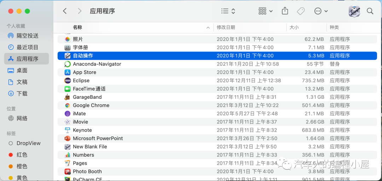
Task: Select the GarageBand app icon
Action: pyautogui.click(x=68, y=97)
